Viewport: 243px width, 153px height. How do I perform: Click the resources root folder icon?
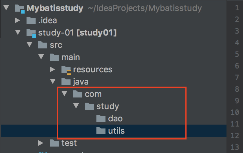[66, 69]
